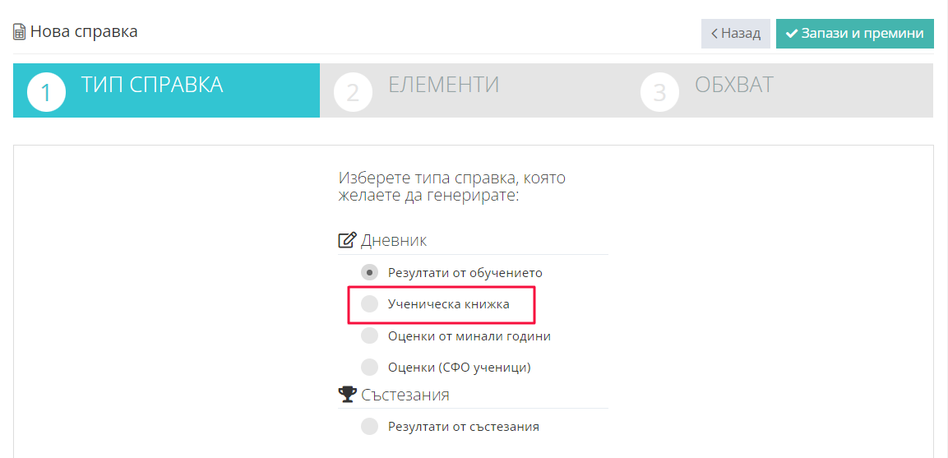Click the step 3 circle badge
The width and height of the screenshot is (948, 458).
coord(659,93)
